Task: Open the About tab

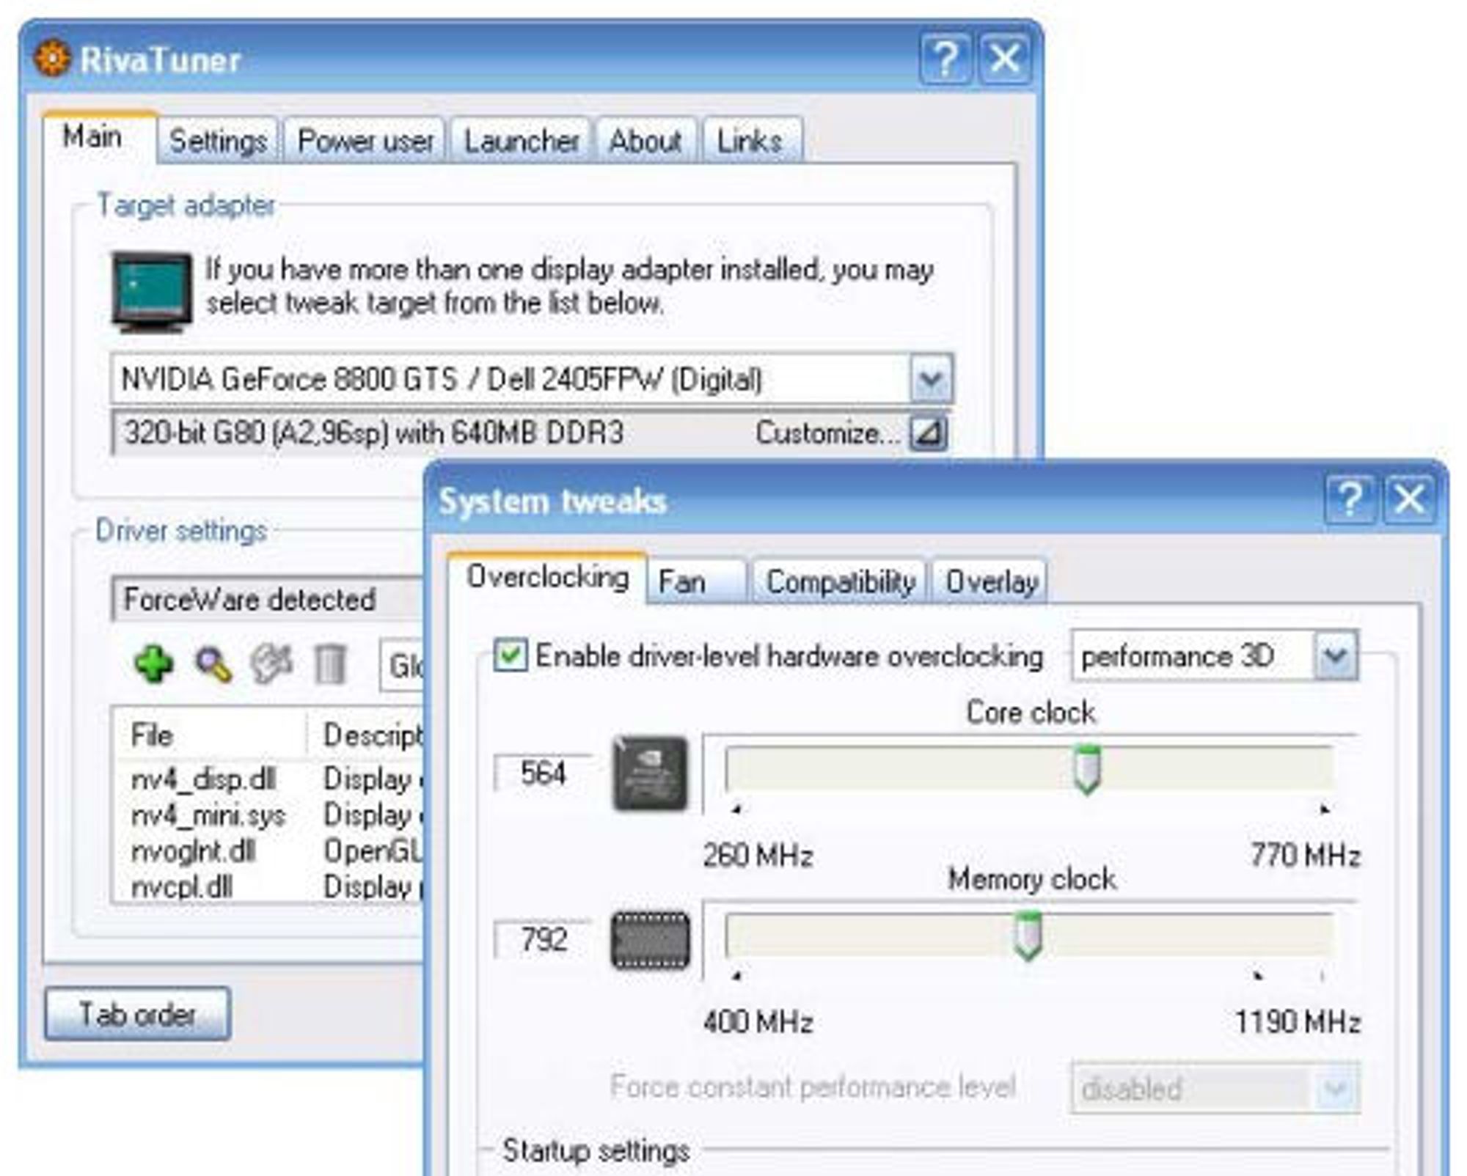Action: [x=645, y=141]
